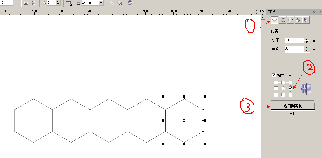
Task: Increase 水平 value with up arrow
Action: (x=306, y=39)
